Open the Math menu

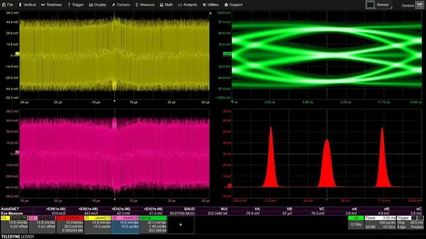coord(166,5)
